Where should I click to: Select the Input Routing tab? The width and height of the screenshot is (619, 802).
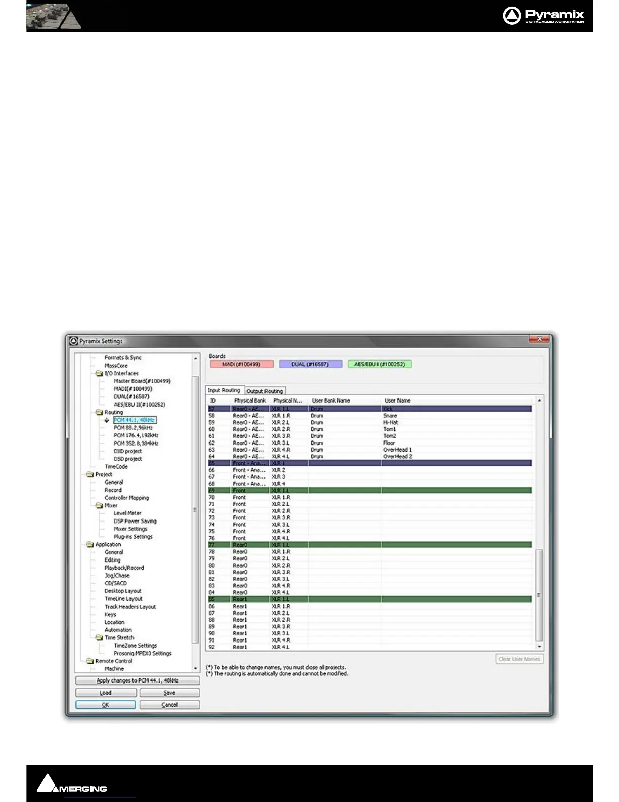coord(224,390)
